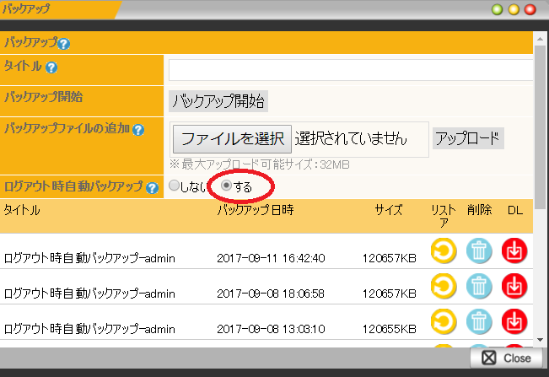Click the 2017-09-11 16:42:40 date cell
Viewport: 549px width, 377px height.
click(x=271, y=258)
